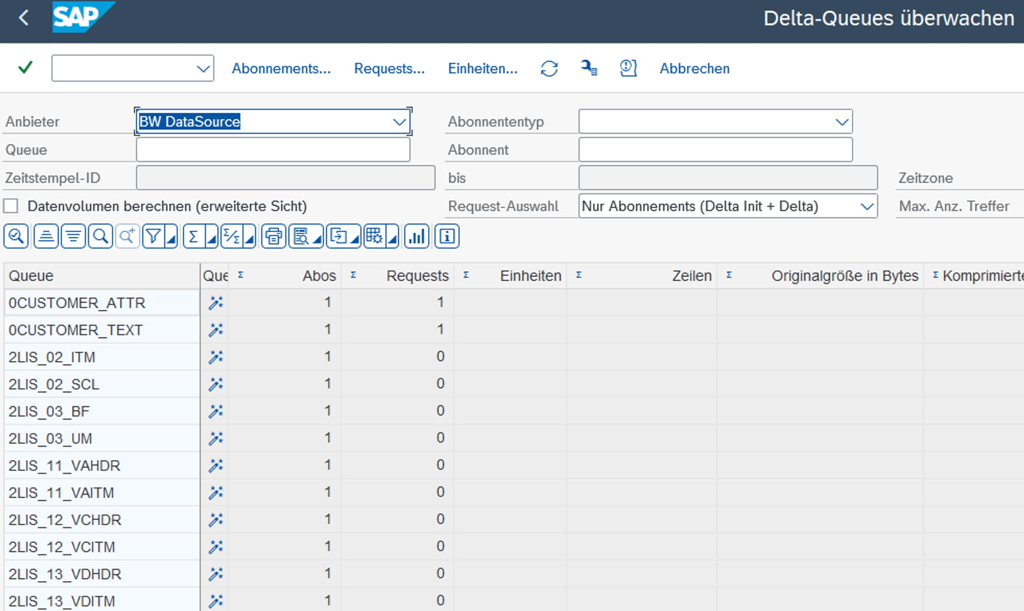This screenshot has height=611, width=1024.
Task: Open the Views list icon
Action: [x=301, y=237]
